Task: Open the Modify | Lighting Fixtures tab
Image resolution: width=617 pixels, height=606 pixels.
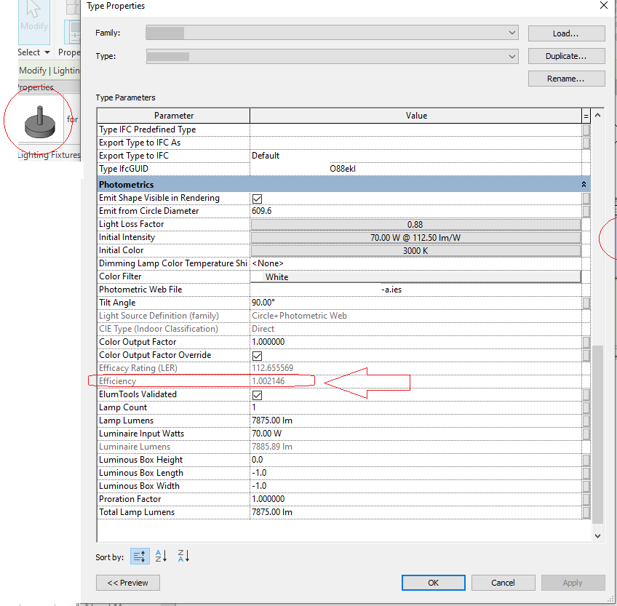Action: pos(49,71)
